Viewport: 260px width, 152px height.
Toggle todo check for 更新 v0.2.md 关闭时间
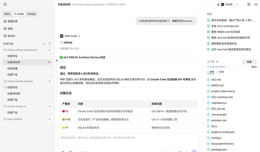208,38
